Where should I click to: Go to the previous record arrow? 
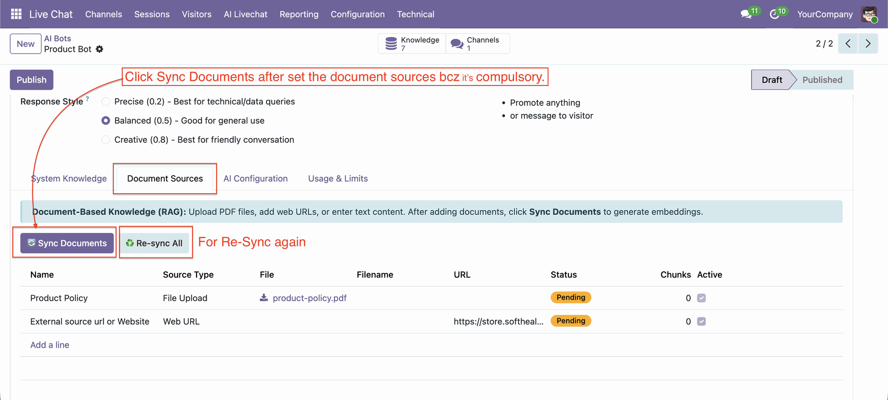(x=848, y=43)
